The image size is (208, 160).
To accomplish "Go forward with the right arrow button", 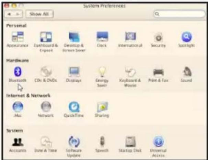I will tap(18, 14).
